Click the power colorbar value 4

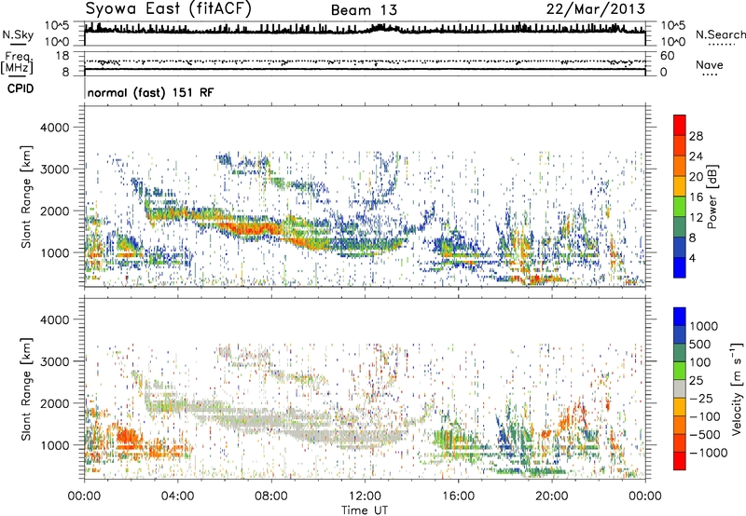tap(692, 258)
